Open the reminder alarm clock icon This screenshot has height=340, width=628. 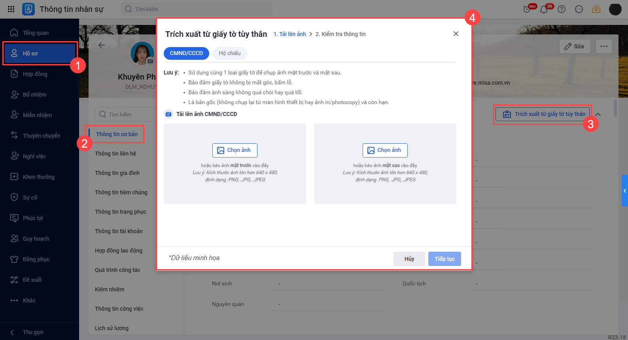527,9
